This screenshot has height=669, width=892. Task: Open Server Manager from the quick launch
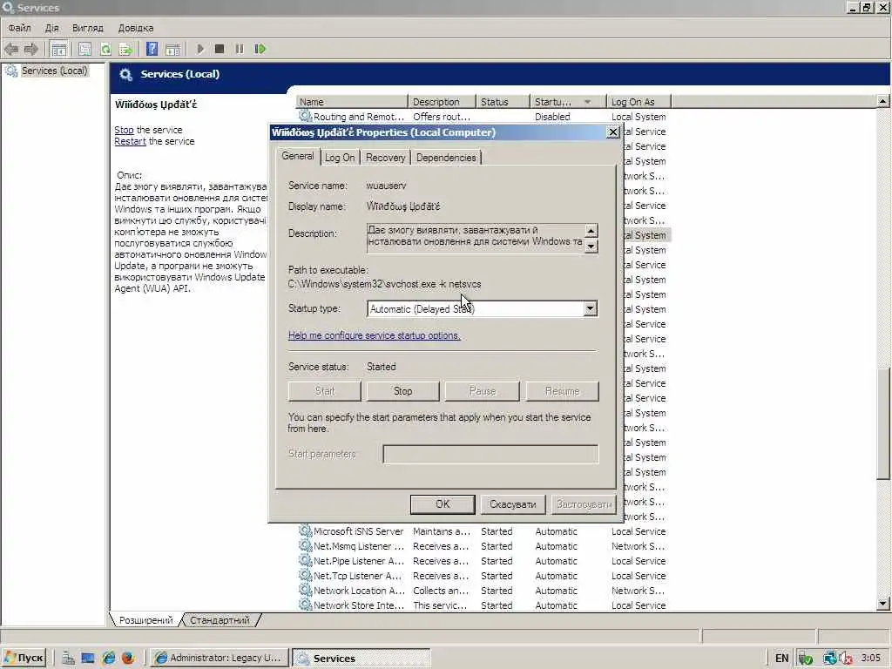click(x=68, y=658)
